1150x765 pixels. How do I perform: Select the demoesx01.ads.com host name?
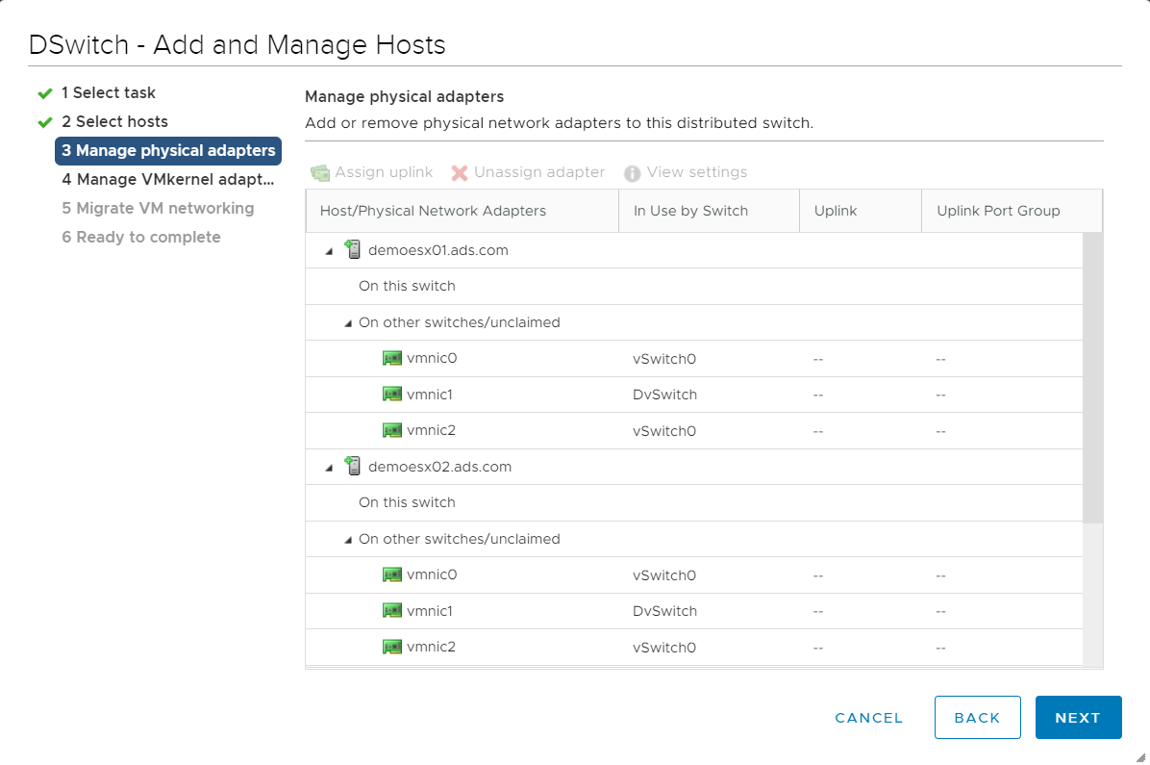tap(437, 249)
